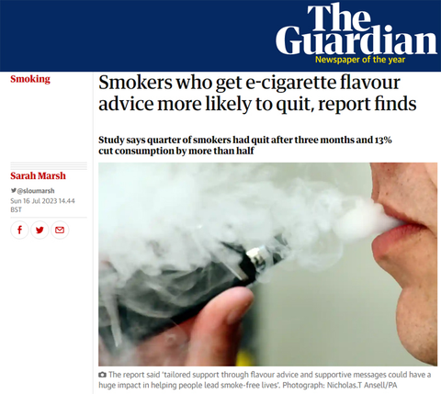This screenshot has height=394, width=441.
Task: Click the 'Newspaper of the year' tagline
Action: point(360,60)
